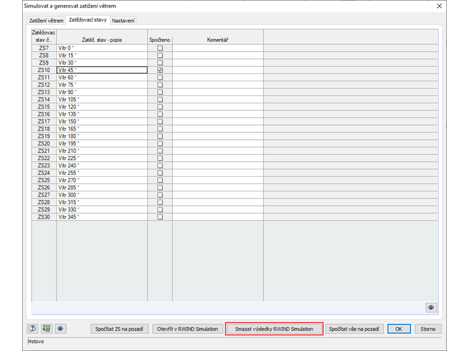Tick the Spočteno checkbox for ZS11
The image size is (469, 351).
pyautogui.click(x=160, y=78)
